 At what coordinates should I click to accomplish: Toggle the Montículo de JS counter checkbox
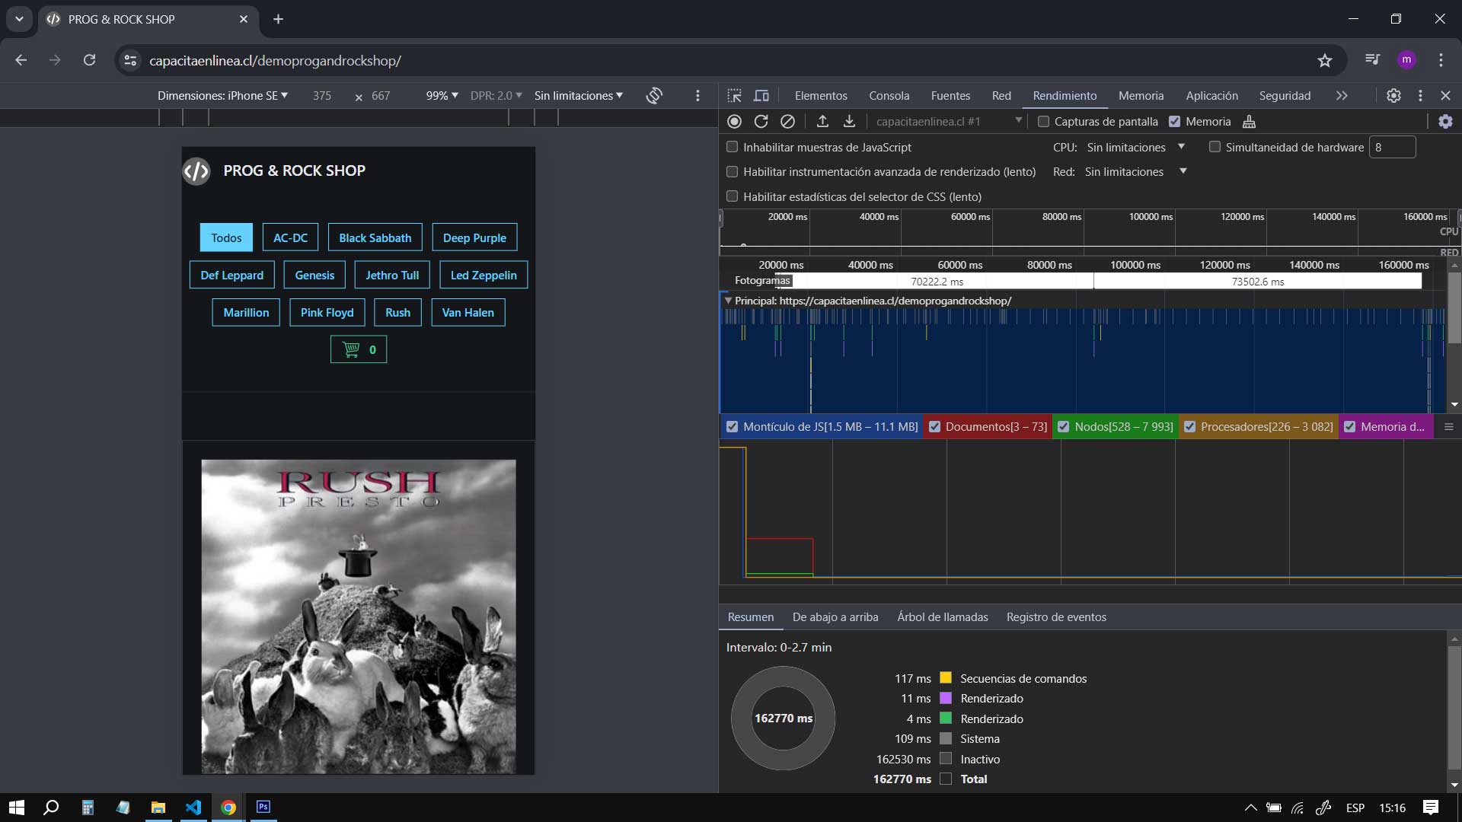click(733, 427)
